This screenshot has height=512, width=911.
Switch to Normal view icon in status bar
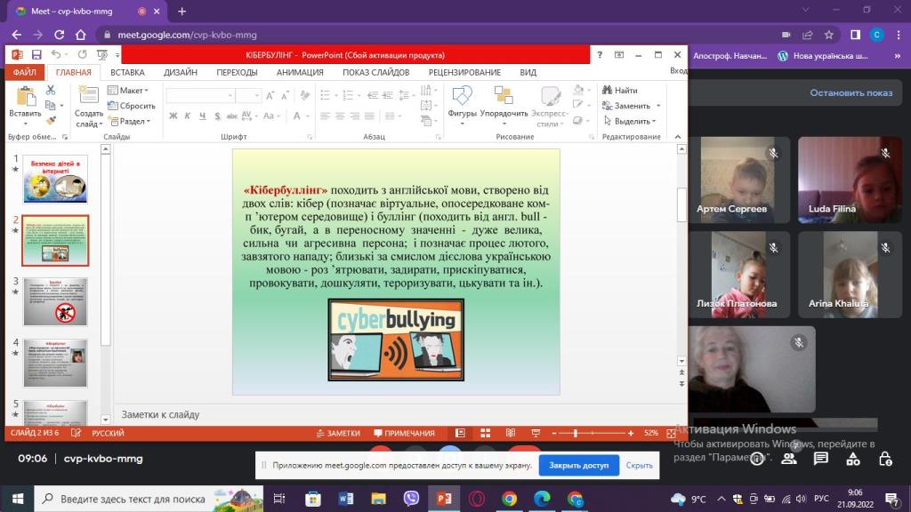click(x=460, y=433)
